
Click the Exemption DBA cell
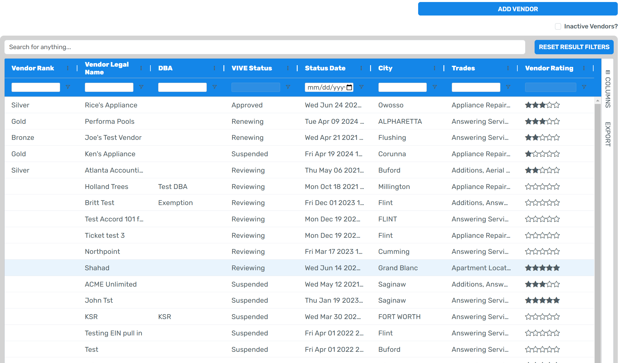point(175,203)
